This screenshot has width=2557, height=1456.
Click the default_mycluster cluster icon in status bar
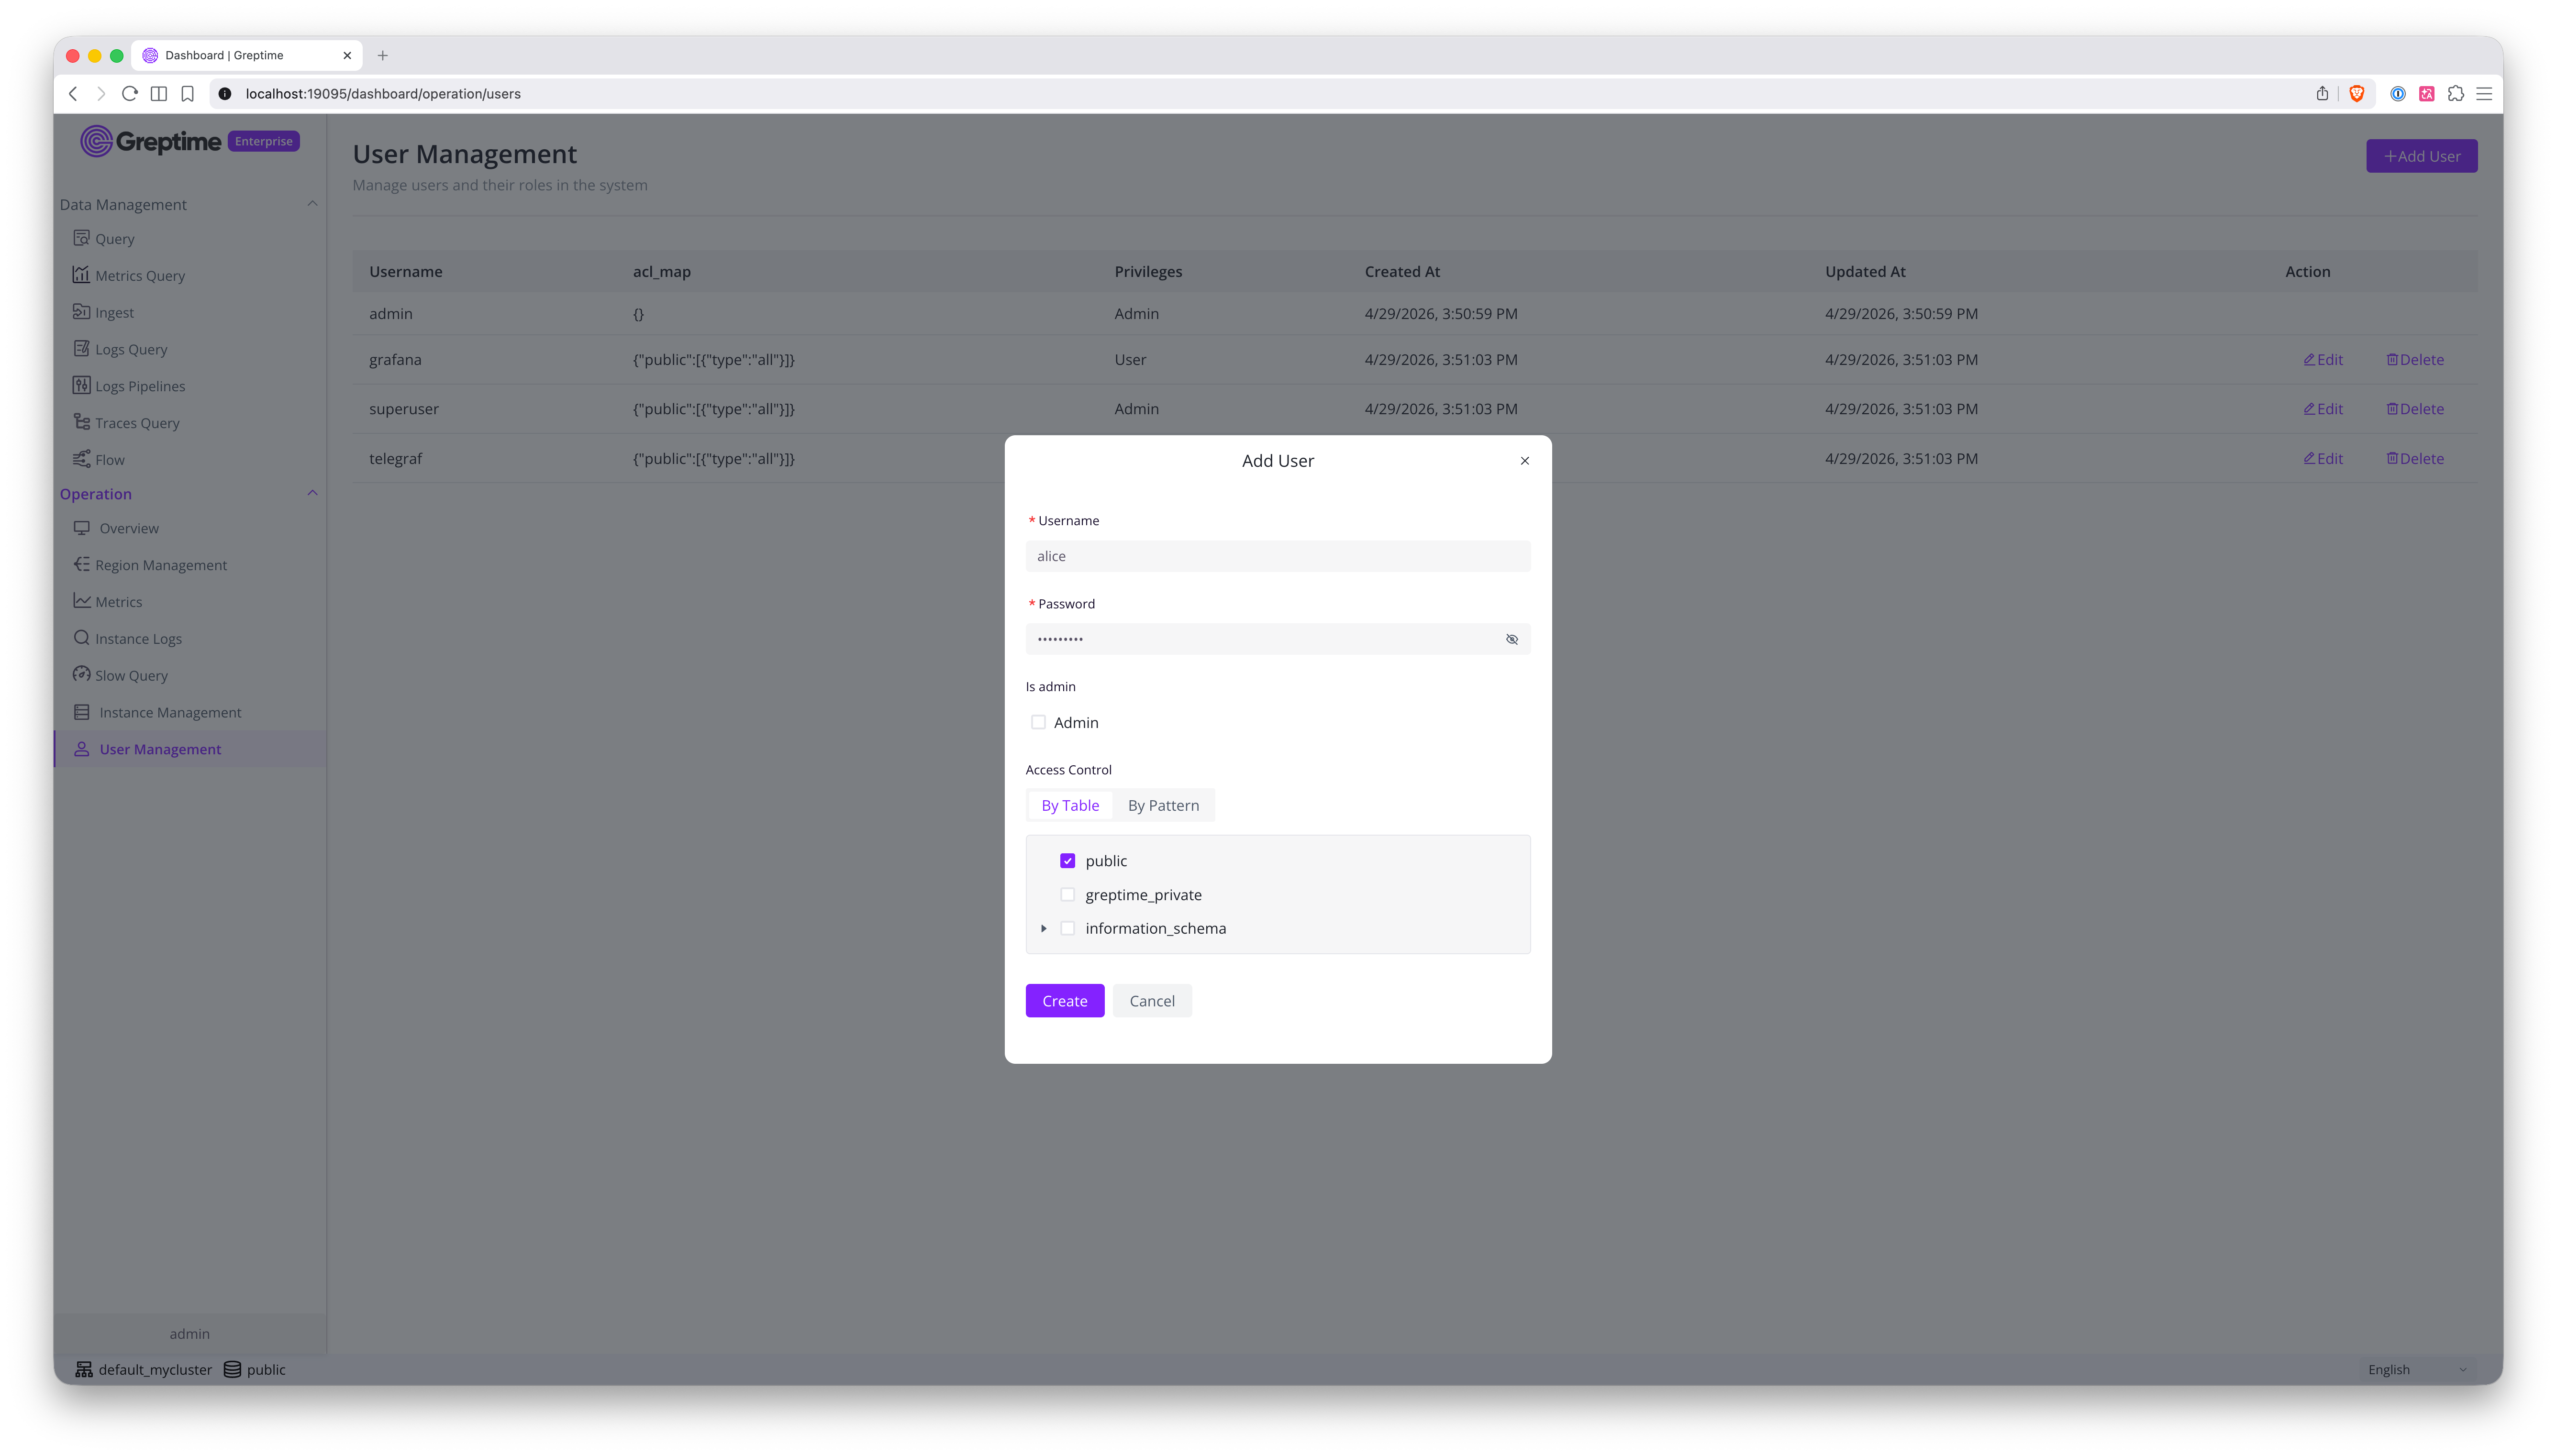(84, 1370)
